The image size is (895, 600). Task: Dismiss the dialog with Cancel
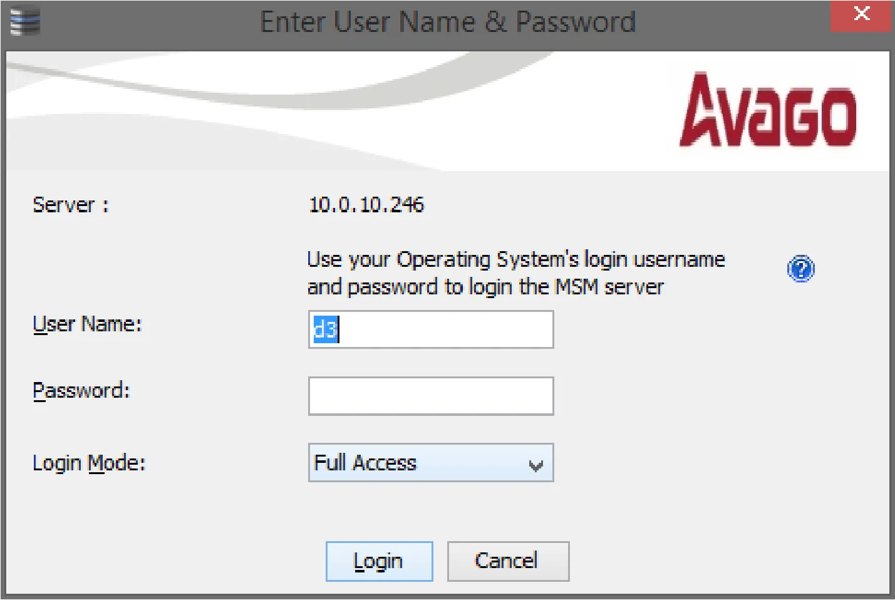507,561
